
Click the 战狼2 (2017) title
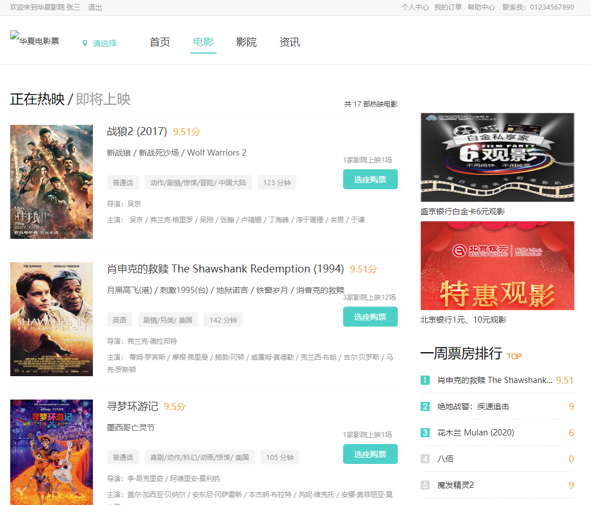137,132
